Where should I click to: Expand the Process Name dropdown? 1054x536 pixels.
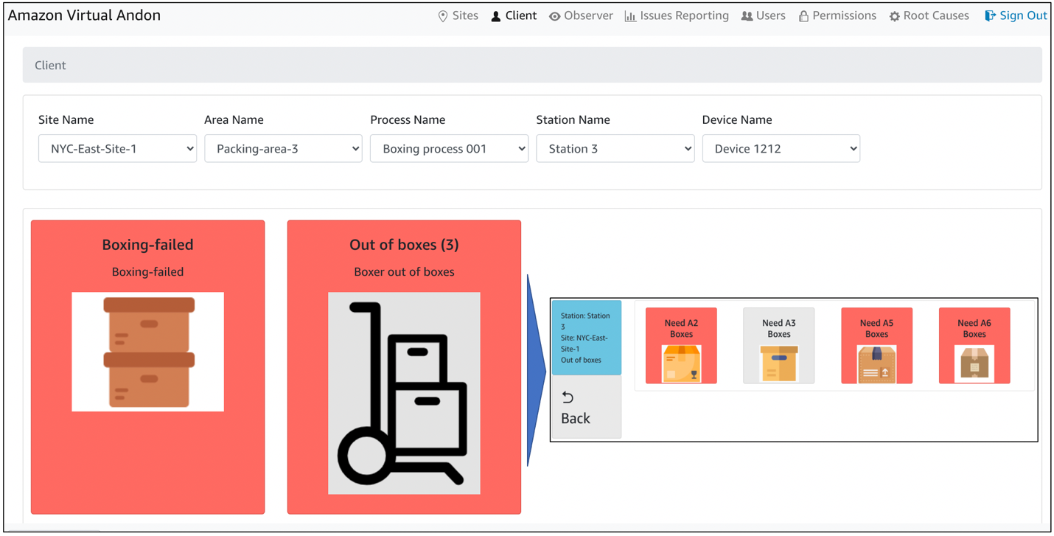pos(449,148)
